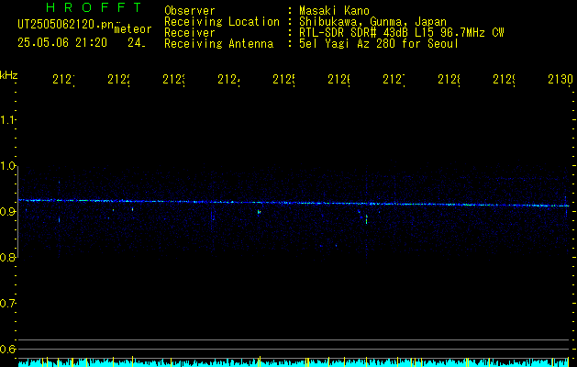Click the kHz axis unit label

(9, 75)
